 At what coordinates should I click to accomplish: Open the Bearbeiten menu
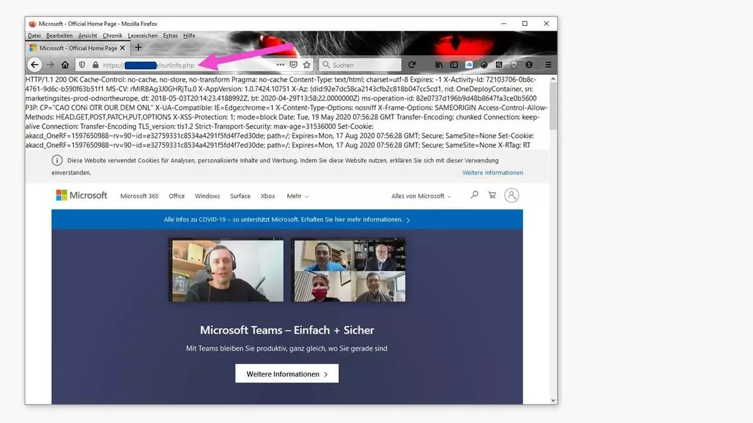point(59,36)
